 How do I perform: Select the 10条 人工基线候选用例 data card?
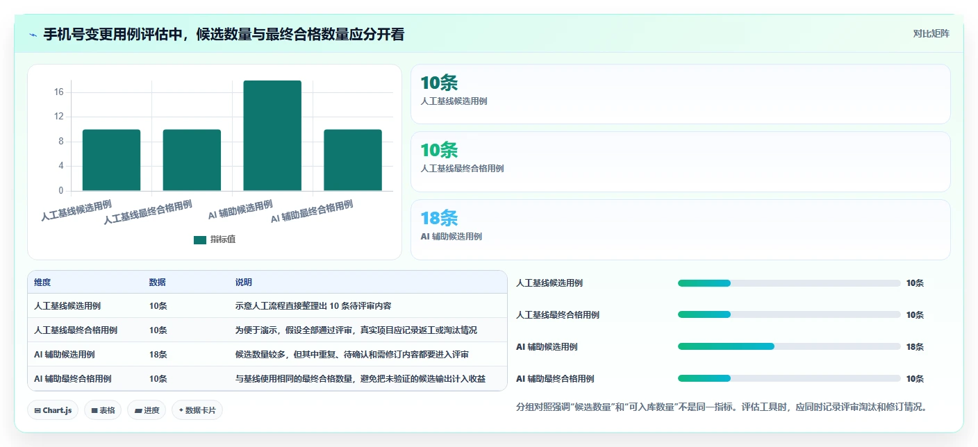[x=680, y=94]
